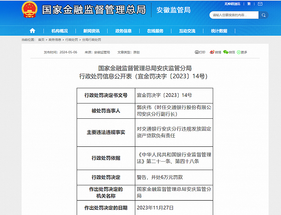281x215 pixels.
Task: Click the cell starting with 郭庆伟
Action: pos(174,111)
